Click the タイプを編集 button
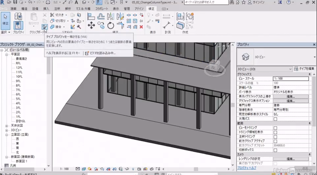 (x=304, y=69)
